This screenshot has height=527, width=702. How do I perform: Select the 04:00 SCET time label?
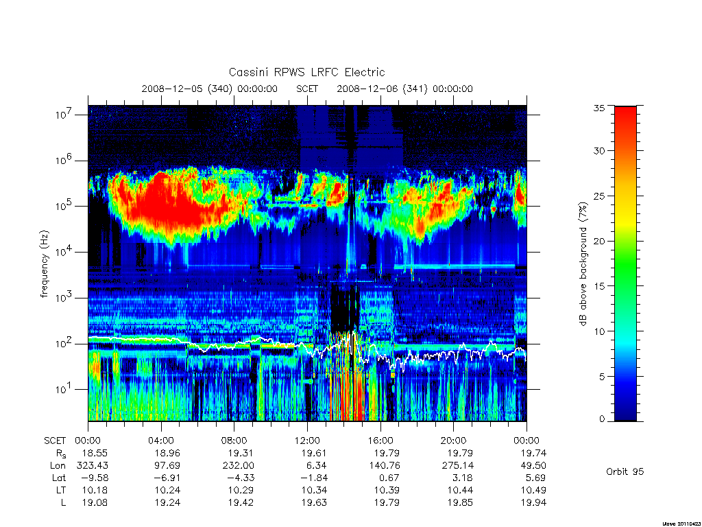(161, 441)
